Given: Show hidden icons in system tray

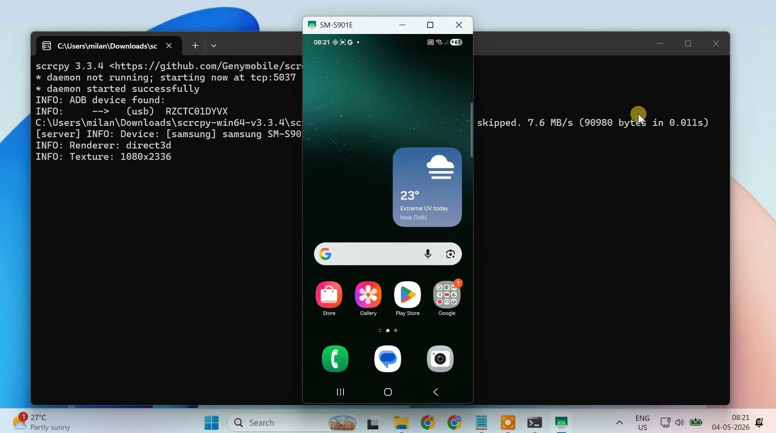Looking at the screenshot, I should (x=619, y=423).
